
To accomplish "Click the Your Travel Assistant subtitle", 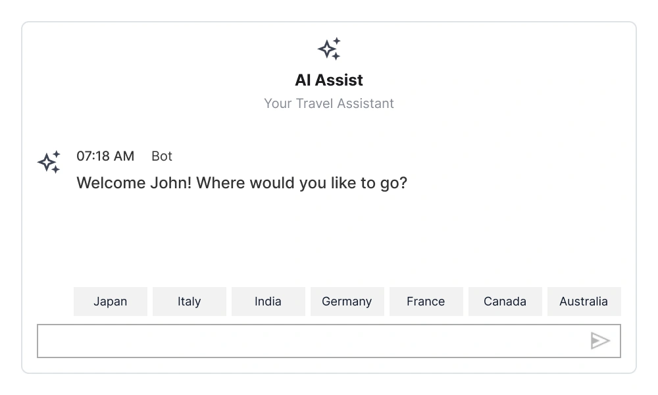I will click(329, 103).
